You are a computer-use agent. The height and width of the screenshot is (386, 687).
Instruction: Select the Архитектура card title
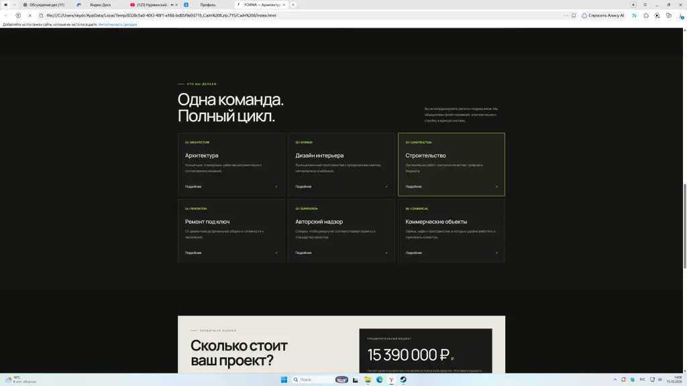click(201, 155)
